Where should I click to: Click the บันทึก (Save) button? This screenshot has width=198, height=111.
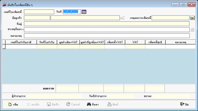click(53, 104)
